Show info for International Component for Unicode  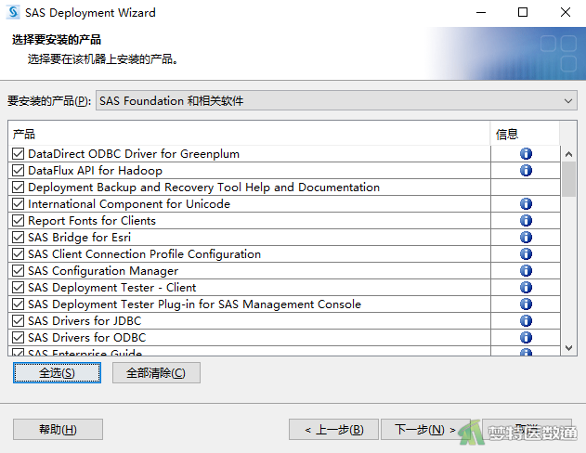point(526,204)
